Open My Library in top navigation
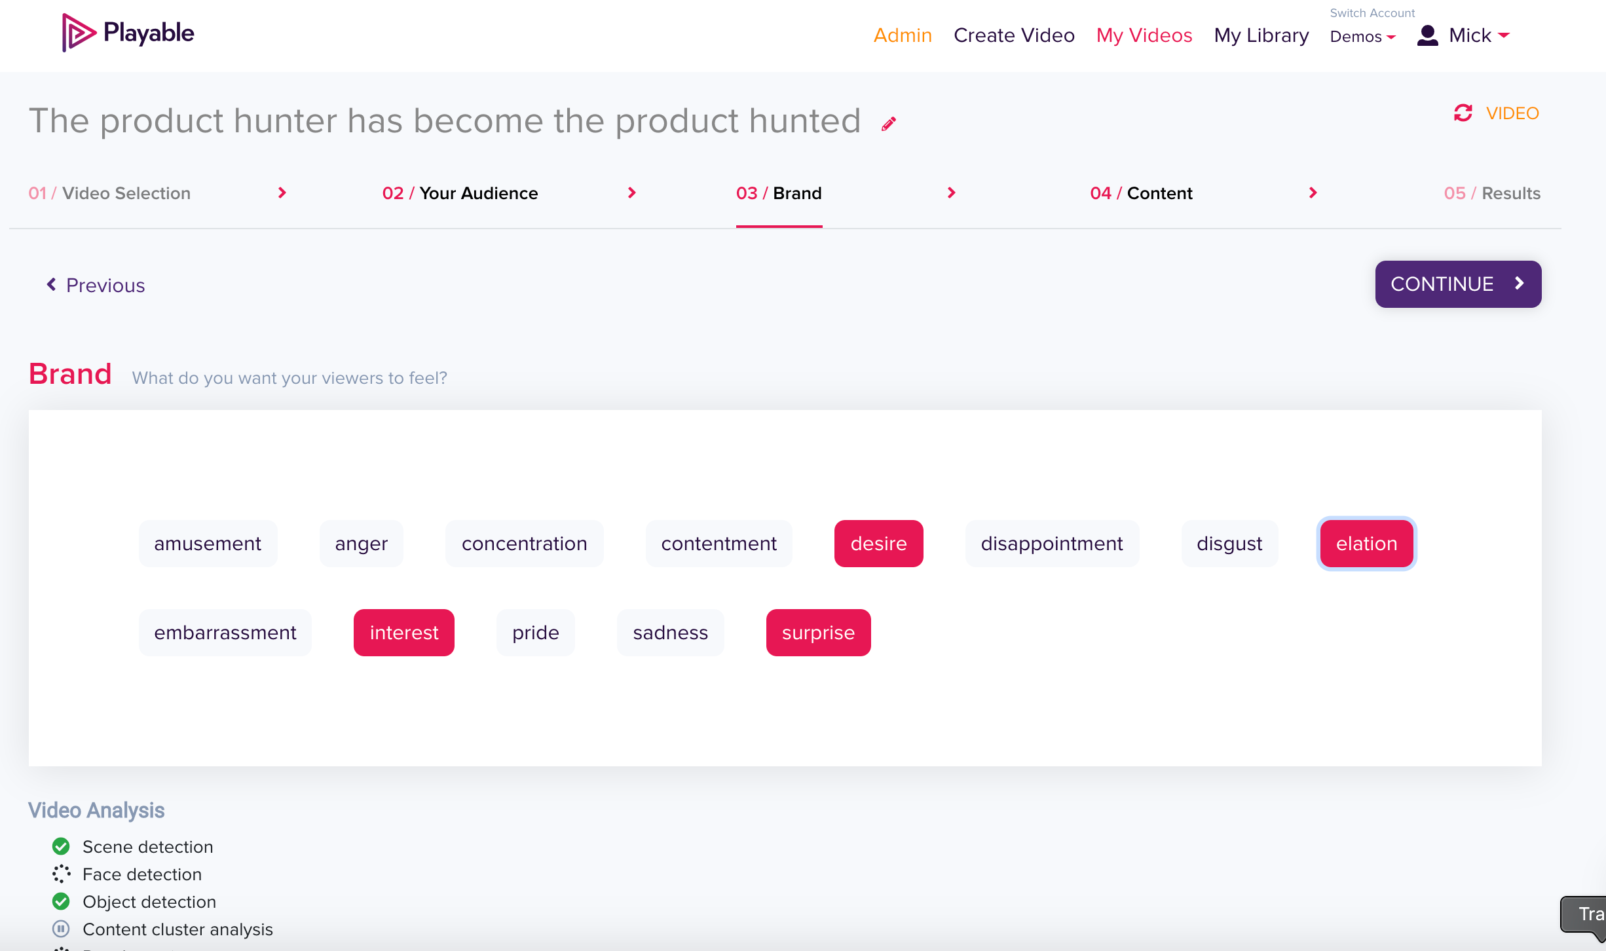 click(1261, 35)
